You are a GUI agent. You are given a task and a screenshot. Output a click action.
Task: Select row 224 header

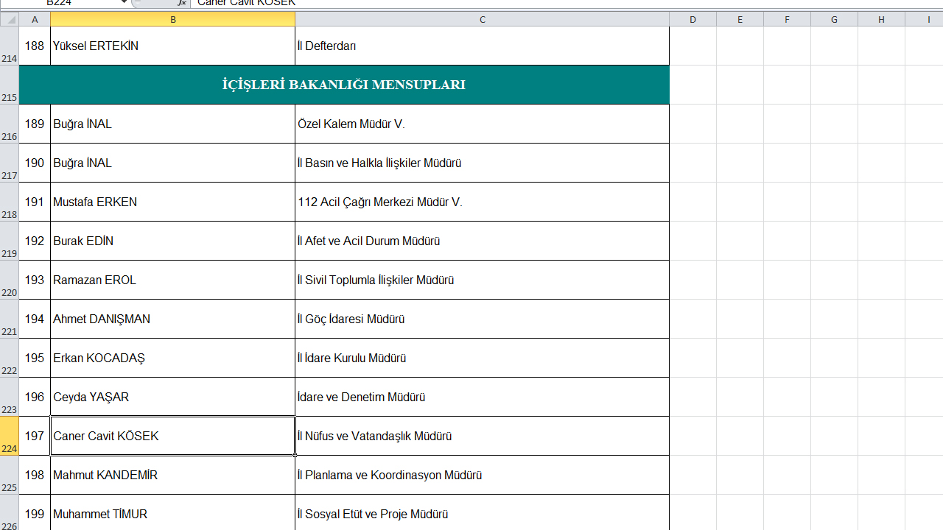(x=9, y=436)
